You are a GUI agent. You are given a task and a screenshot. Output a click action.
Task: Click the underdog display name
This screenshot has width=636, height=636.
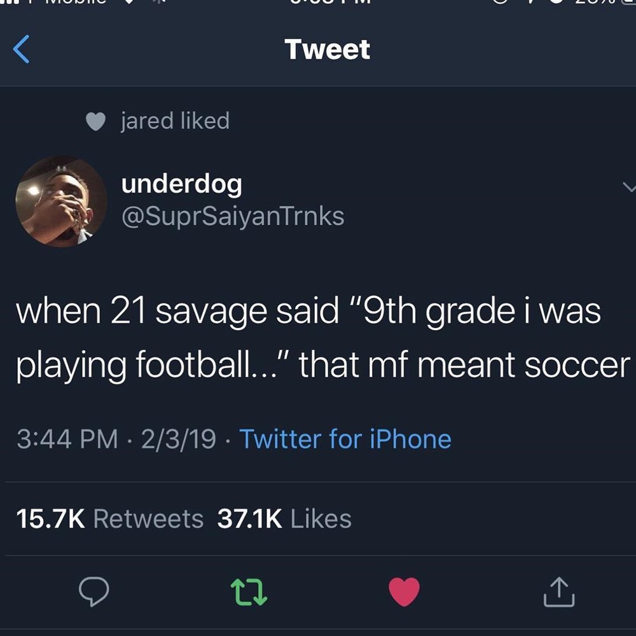182,184
